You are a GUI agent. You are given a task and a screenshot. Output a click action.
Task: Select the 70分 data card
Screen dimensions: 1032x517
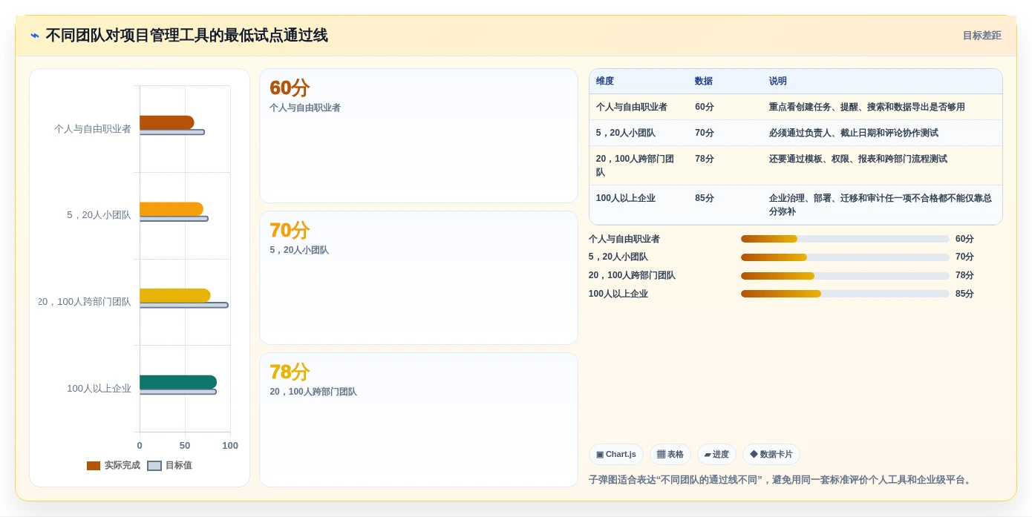419,277
